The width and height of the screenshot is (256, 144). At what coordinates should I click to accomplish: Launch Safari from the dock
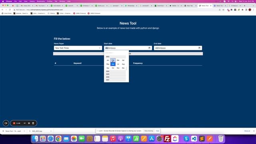(x=51, y=139)
